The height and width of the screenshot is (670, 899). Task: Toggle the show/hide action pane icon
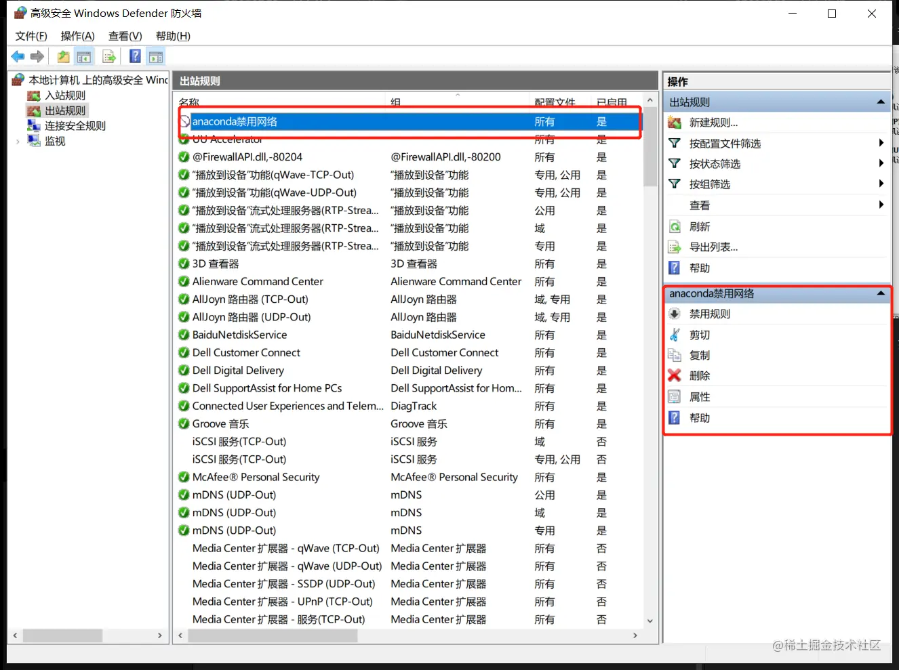[156, 57]
